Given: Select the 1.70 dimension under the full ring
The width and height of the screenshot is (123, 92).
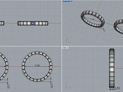Looking at the screenshot, I should click(52, 86).
